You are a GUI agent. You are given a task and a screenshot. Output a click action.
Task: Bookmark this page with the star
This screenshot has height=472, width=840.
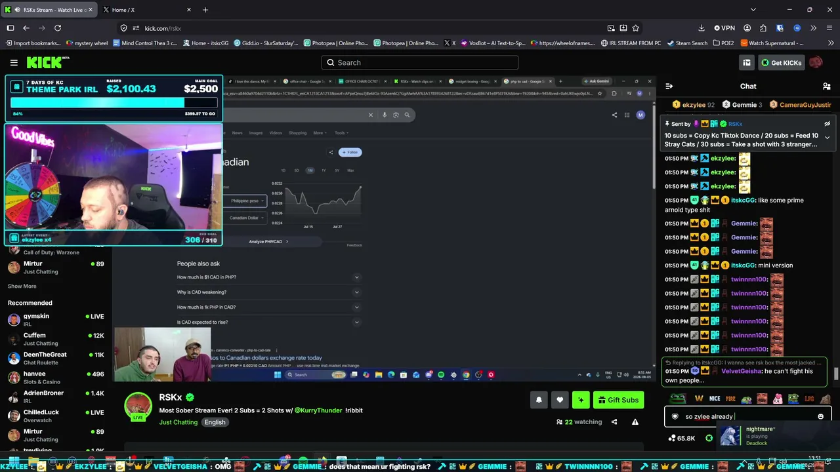click(635, 28)
